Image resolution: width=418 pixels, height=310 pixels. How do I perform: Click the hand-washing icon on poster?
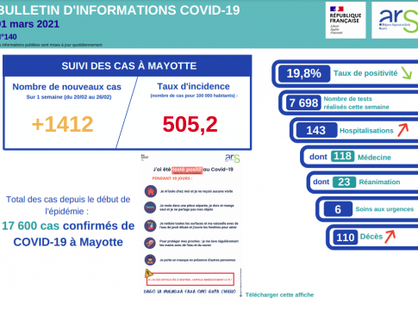click(x=150, y=243)
